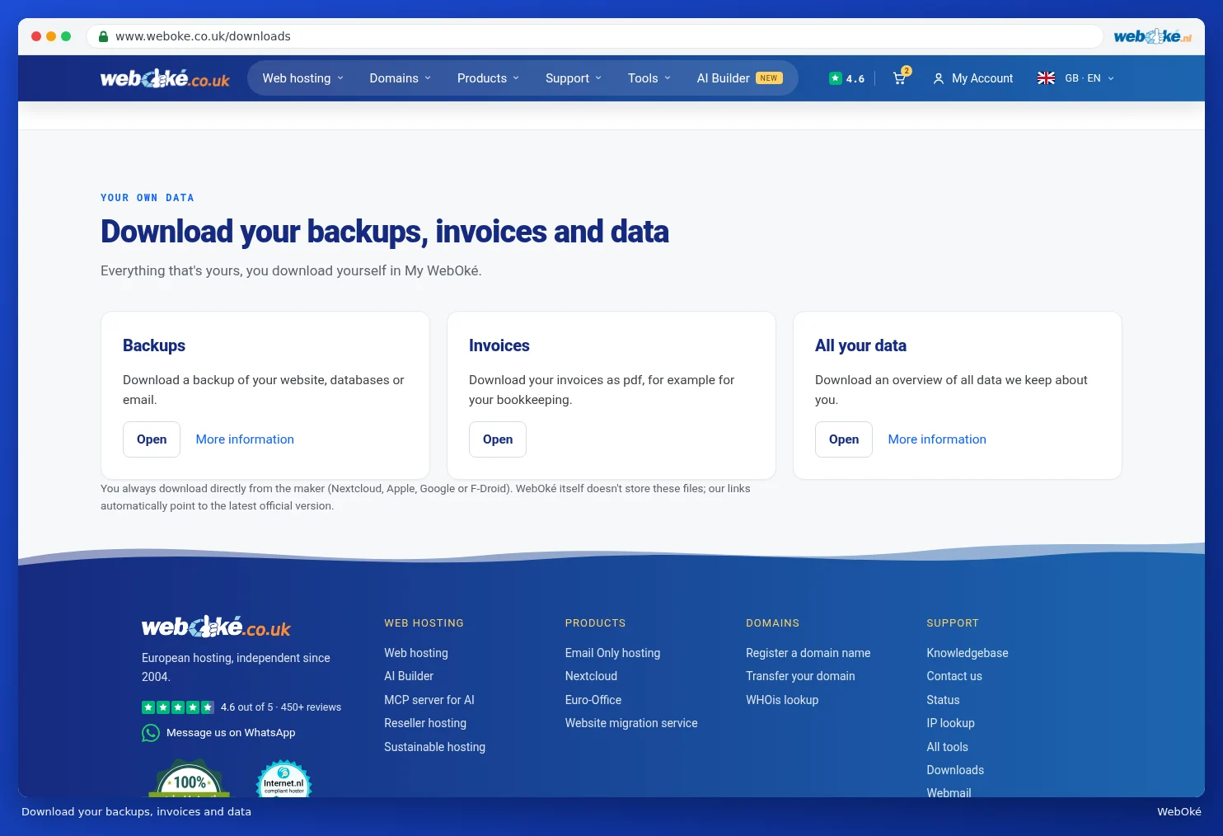Click the WebOké.nl logo in the browser bar
This screenshot has height=836, width=1223.
[x=1152, y=36]
